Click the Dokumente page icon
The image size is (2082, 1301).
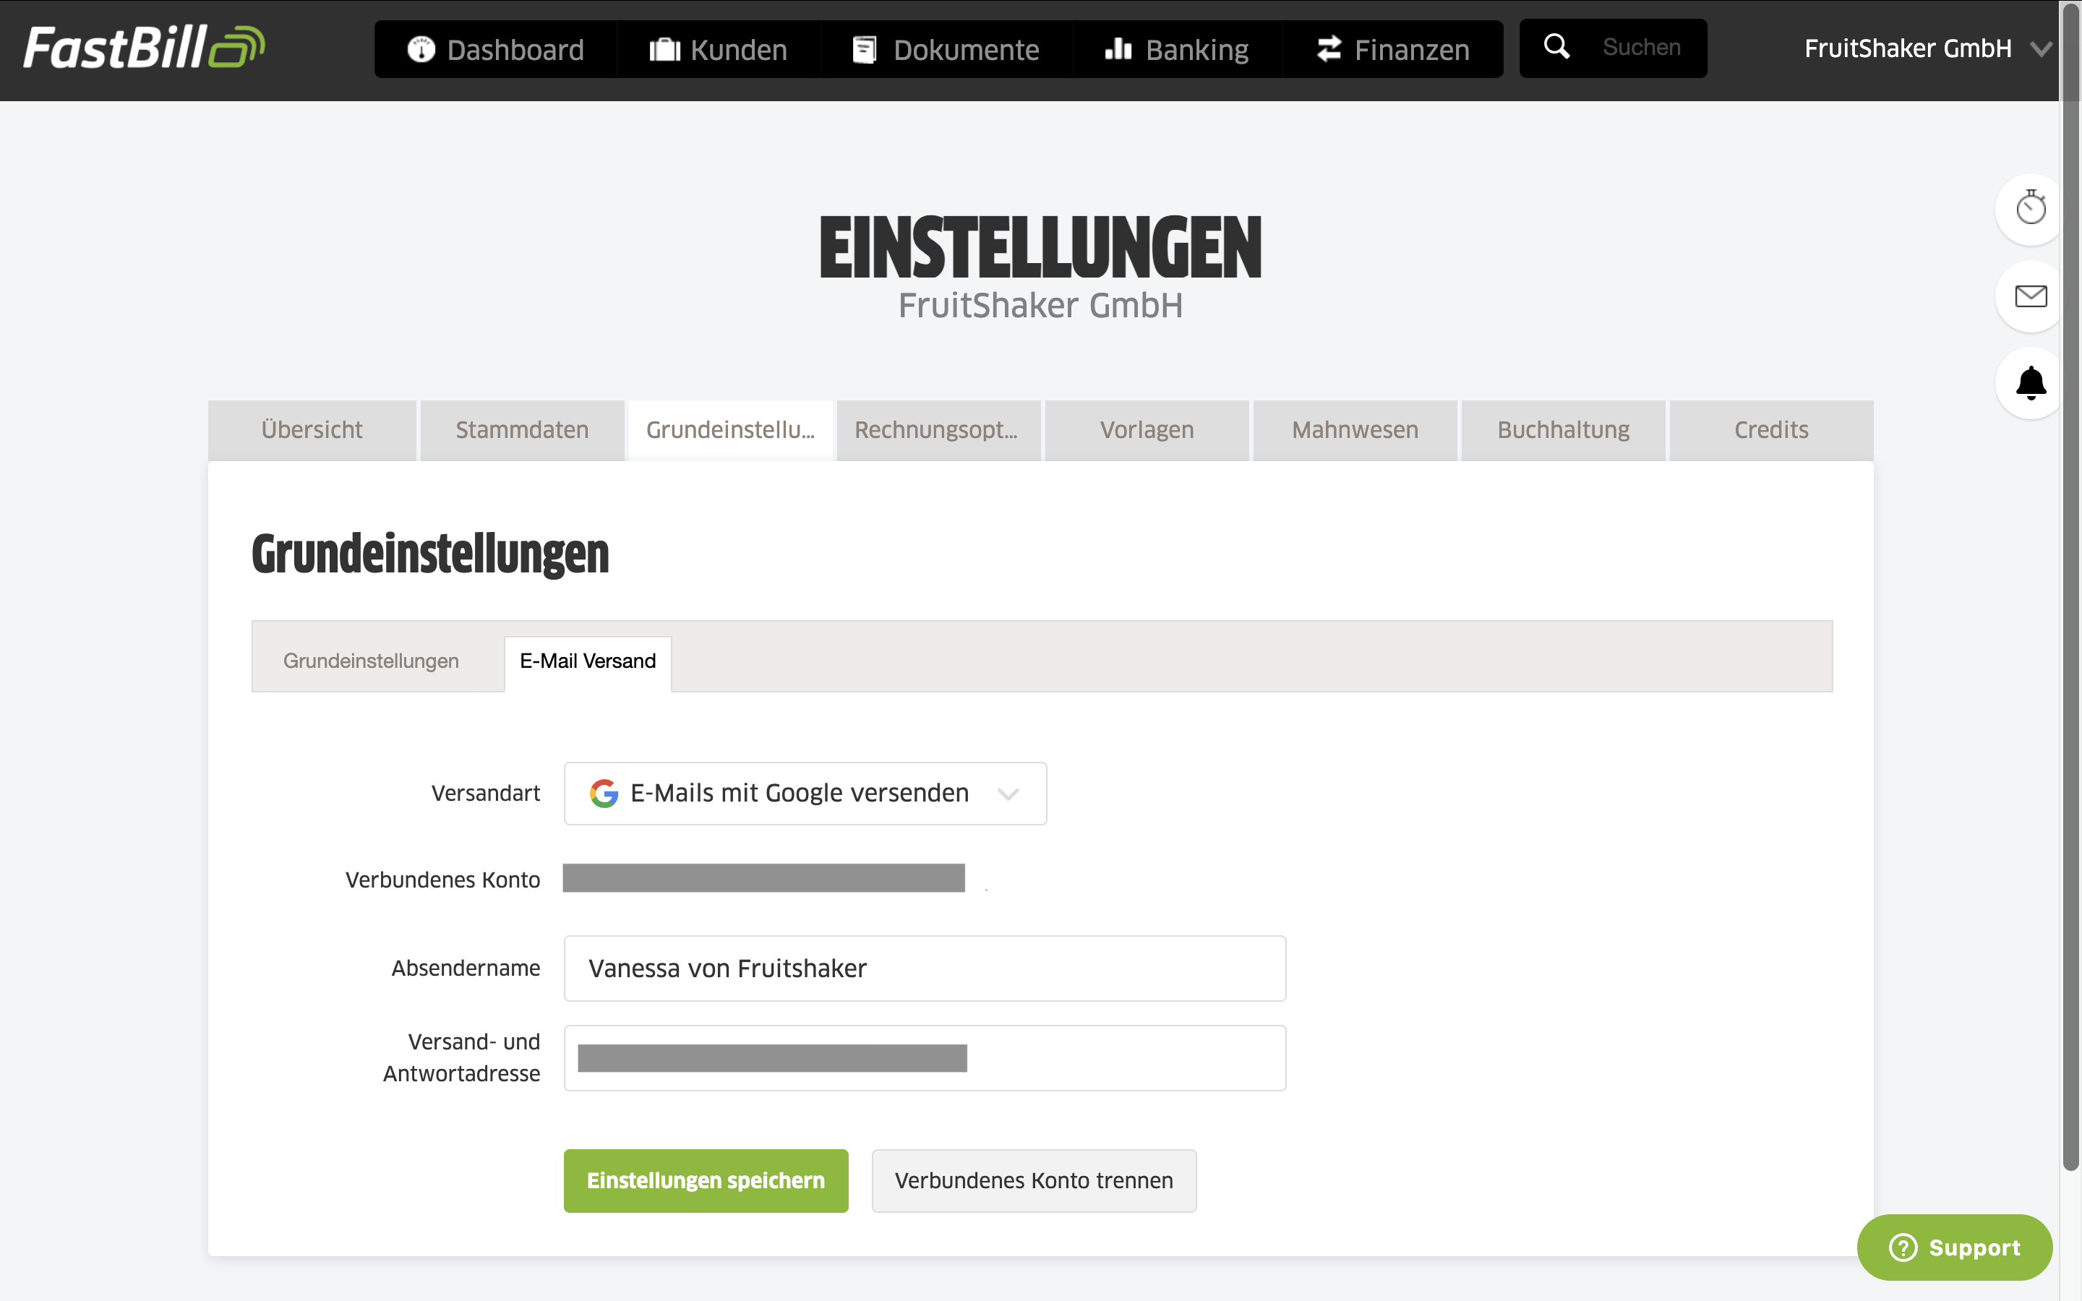point(865,50)
